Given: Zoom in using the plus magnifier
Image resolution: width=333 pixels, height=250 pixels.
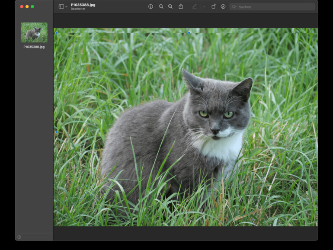Looking at the screenshot, I should pyautogui.click(x=170, y=6).
